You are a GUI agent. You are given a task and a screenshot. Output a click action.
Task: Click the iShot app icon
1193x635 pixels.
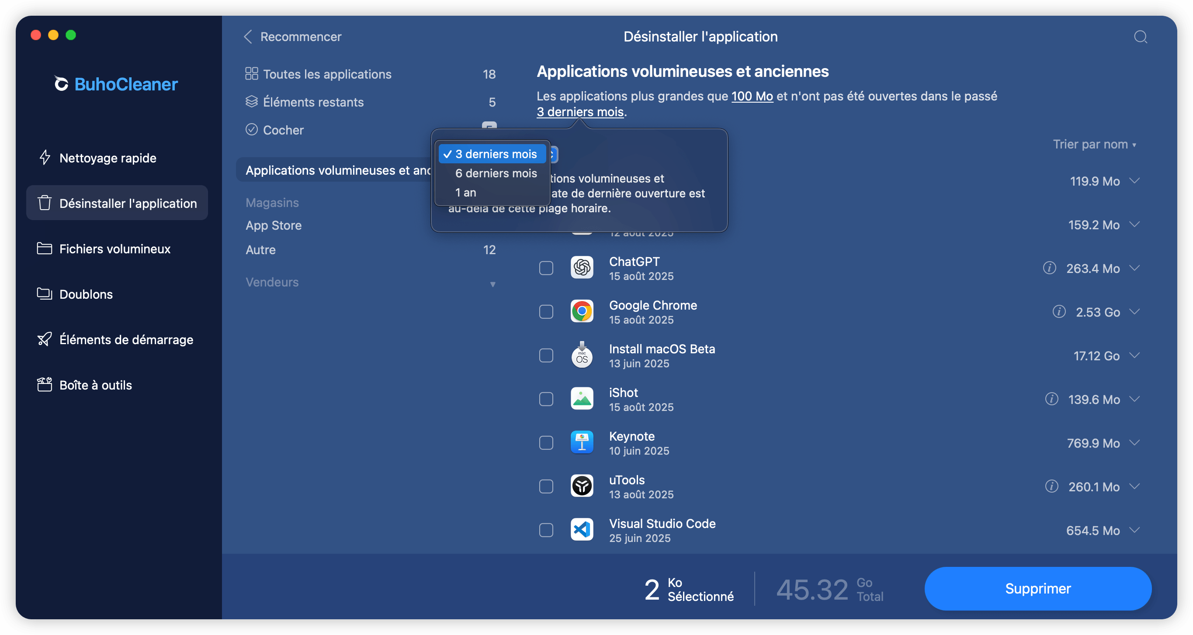pos(582,398)
